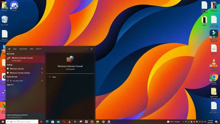Screen dimensions: 220x124
Task: Click the taskbar search input field
Action: point(22,122)
